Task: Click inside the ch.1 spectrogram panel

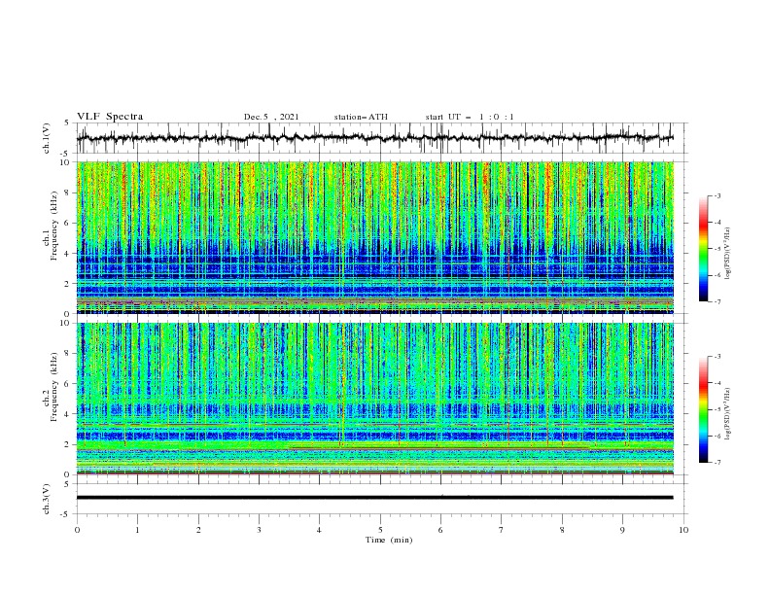Action: click(x=375, y=237)
